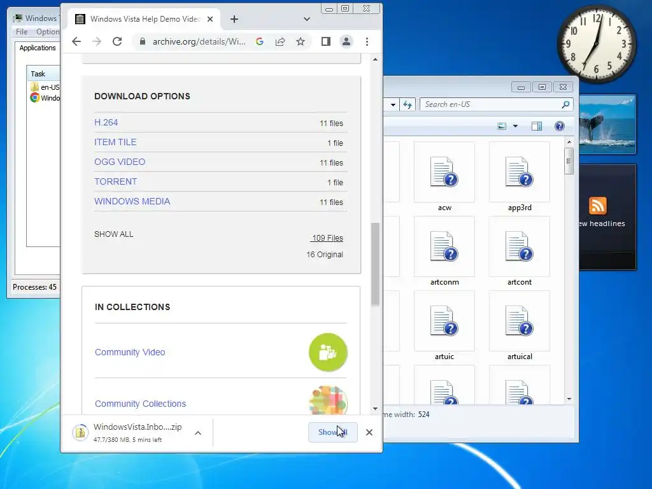Click the Chrome scrollbar up arrow

point(375,59)
